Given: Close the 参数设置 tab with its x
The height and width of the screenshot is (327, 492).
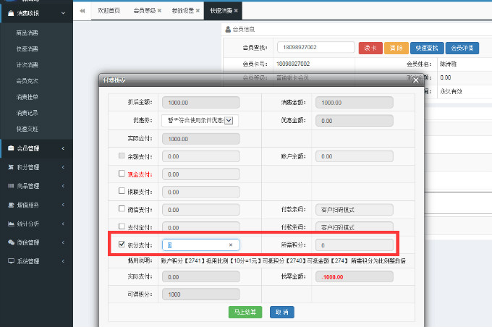Looking at the screenshot, I should pyautogui.click(x=198, y=11).
